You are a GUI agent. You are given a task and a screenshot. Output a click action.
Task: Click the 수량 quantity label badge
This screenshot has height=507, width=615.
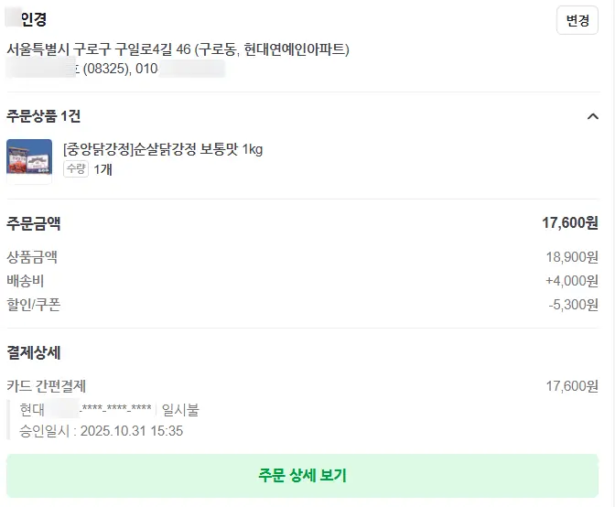[76, 169]
